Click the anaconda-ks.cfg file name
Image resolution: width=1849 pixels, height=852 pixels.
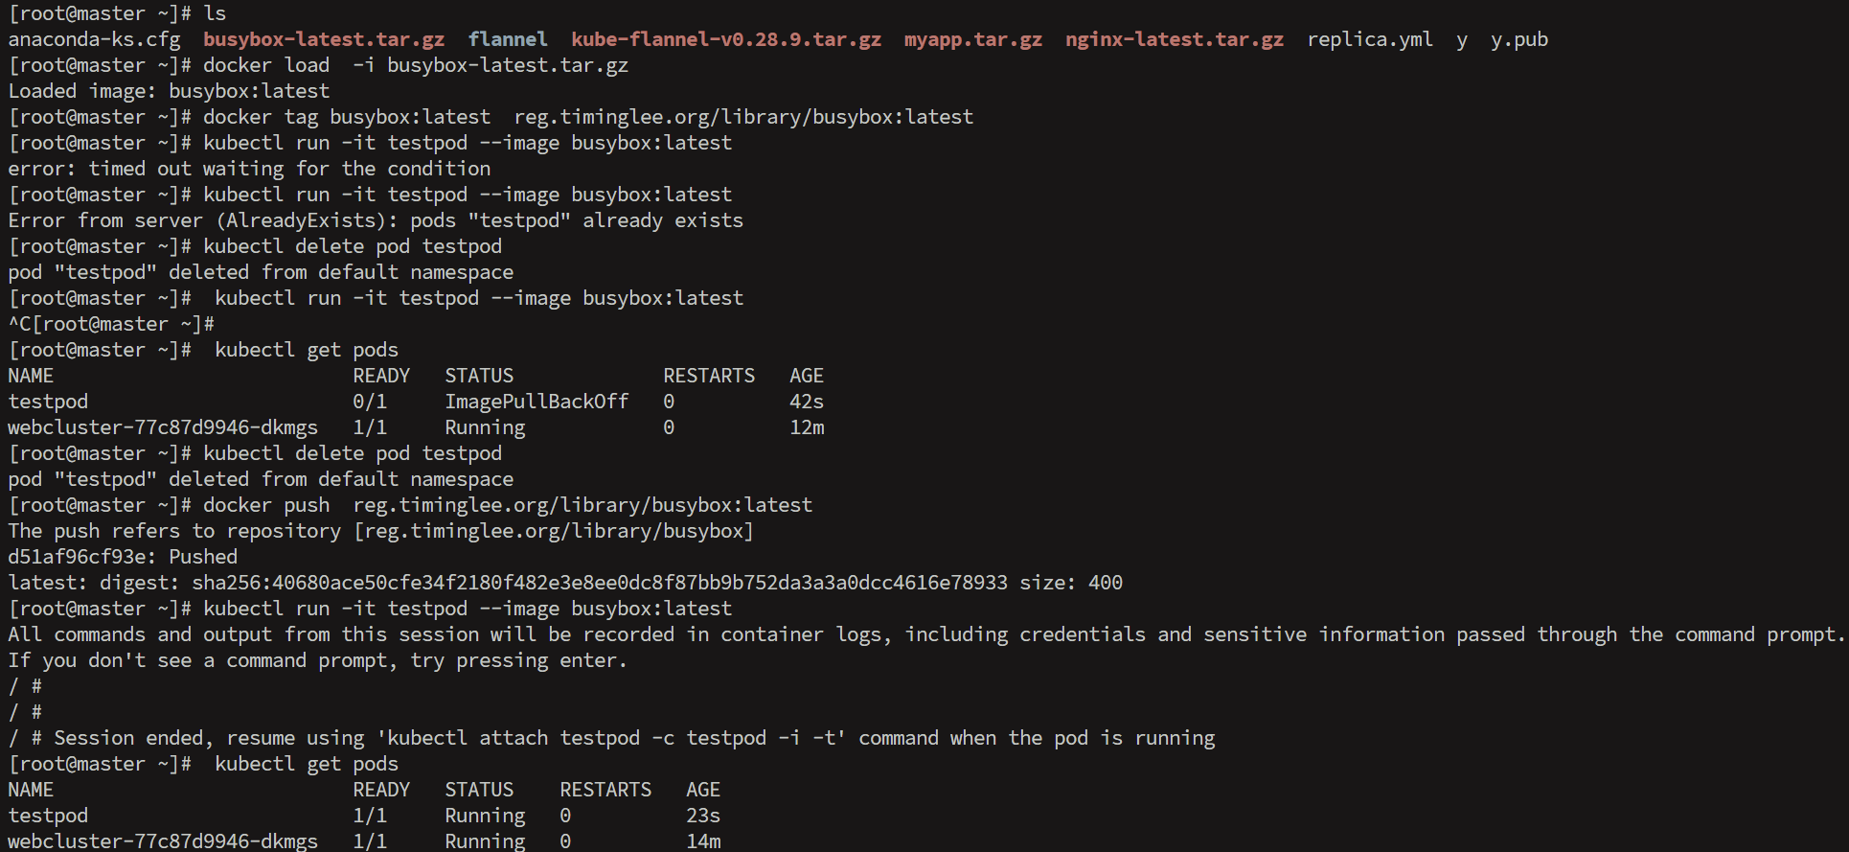[94, 39]
